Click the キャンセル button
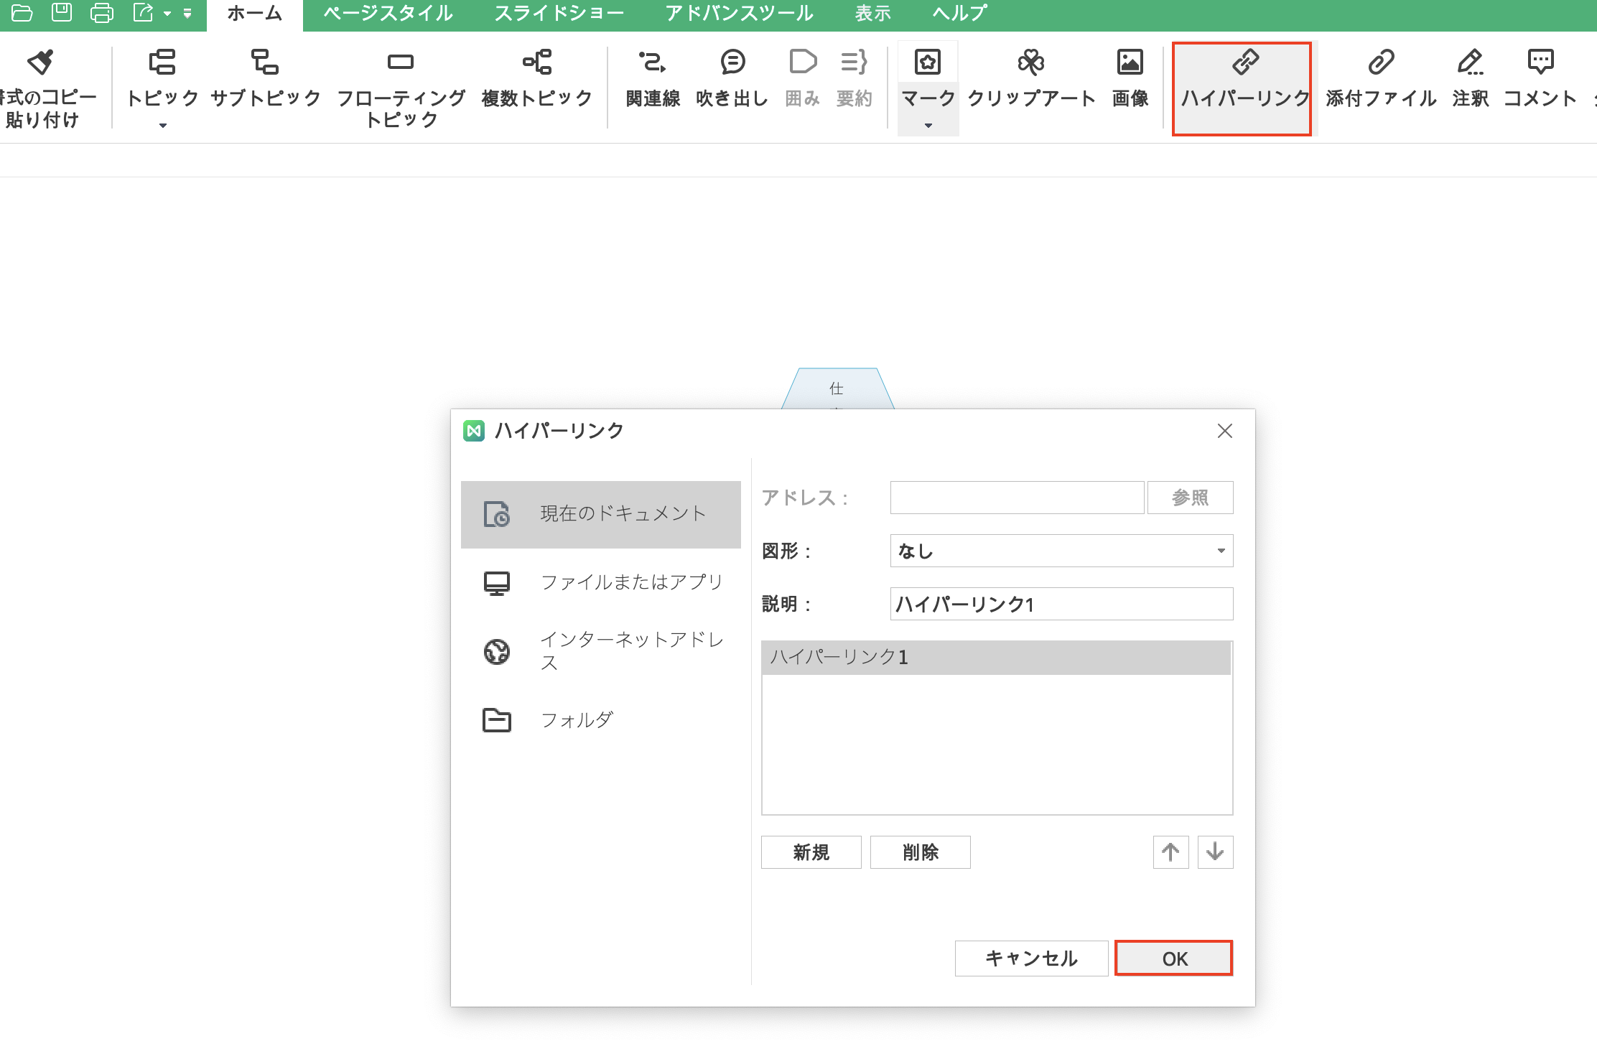Image resolution: width=1597 pixels, height=1054 pixels. (1031, 959)
